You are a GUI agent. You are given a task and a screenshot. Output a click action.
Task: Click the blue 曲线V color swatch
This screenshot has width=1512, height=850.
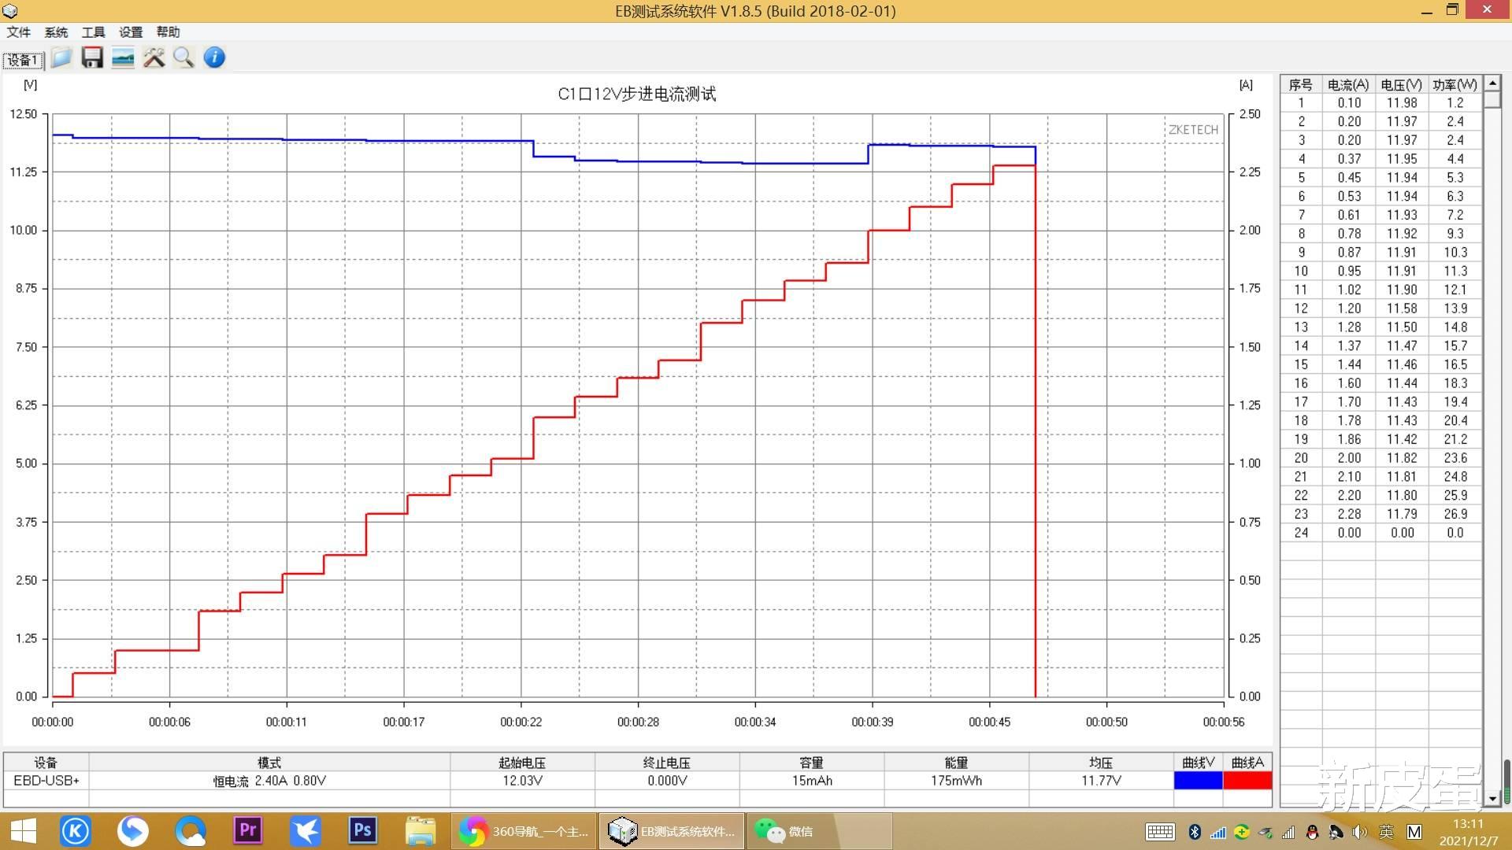point(1198,780)
